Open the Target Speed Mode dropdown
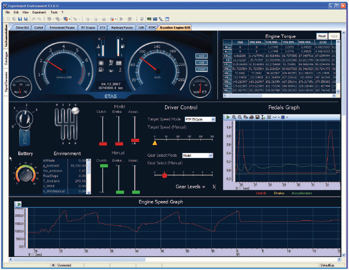349x270 pixels. [x=213, y=120]
